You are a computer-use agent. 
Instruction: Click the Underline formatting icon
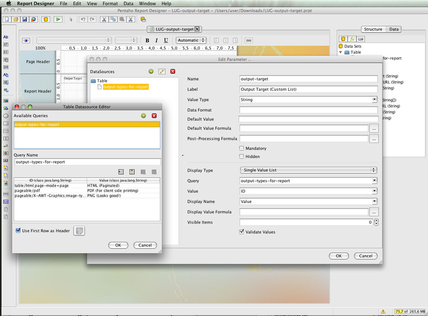click(x=165, y=40)
